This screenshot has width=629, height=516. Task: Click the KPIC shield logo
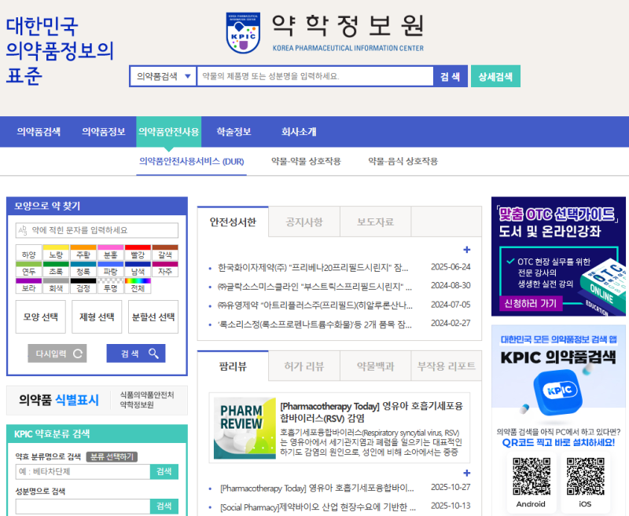click(x=243, y=33)
